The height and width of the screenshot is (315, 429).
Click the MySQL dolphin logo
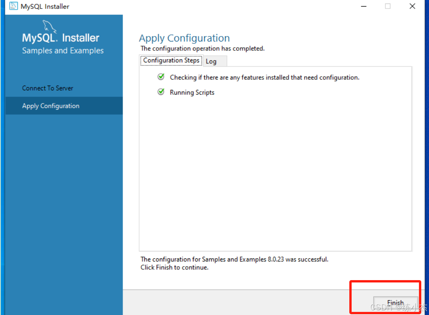50,27
